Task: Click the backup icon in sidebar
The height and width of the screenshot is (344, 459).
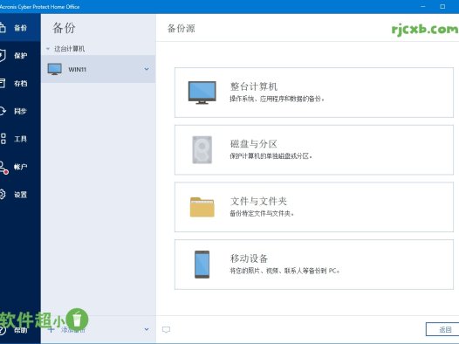Action: click(3, 28)
